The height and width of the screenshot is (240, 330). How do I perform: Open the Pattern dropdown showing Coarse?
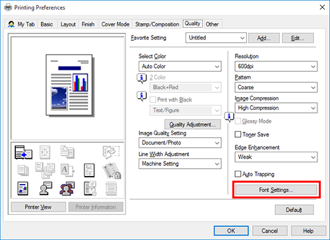pyautogui.click(x=276, y=88)
